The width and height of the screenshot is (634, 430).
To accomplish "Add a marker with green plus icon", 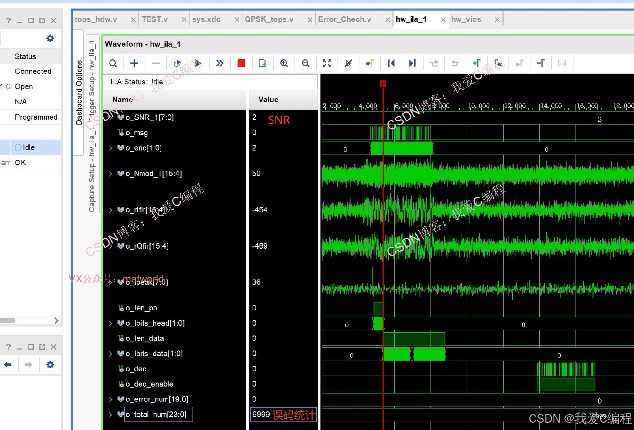I will [476, 63].
